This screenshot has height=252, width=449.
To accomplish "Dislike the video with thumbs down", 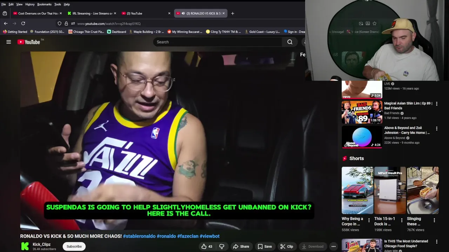I will click(222, 246).
